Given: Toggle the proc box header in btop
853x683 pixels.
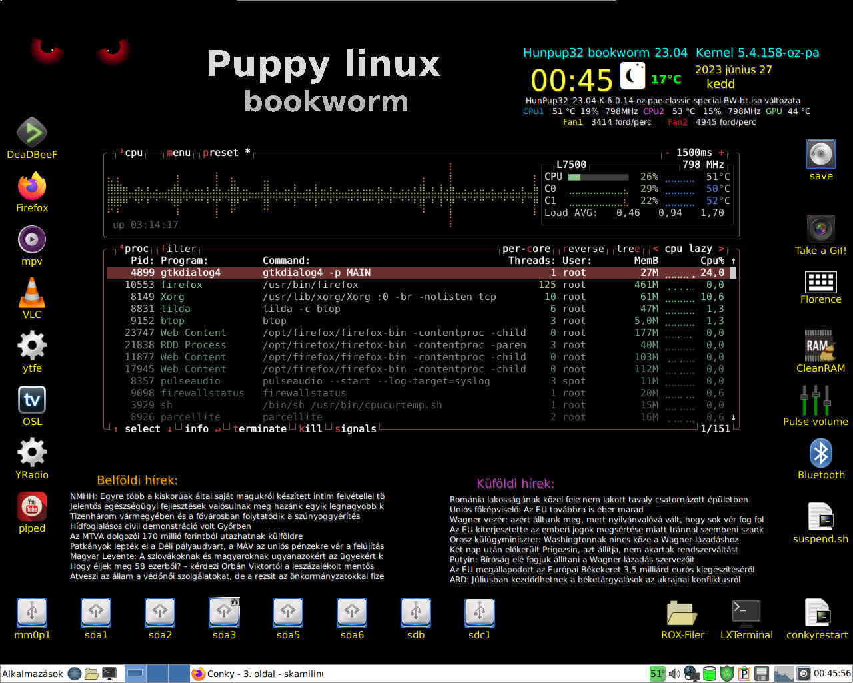Looking at the screenshot, I should pos(134,249).
